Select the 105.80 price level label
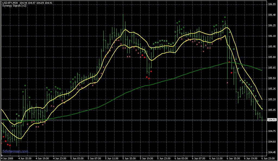 tap(272, 57)
